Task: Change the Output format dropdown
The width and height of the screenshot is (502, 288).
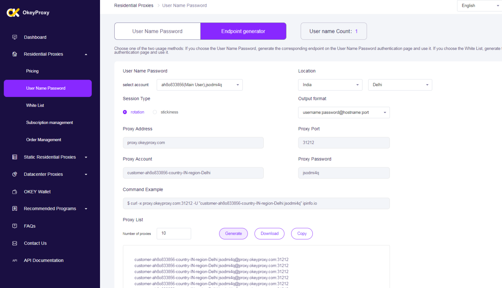Action: click(x=343, y=113)
